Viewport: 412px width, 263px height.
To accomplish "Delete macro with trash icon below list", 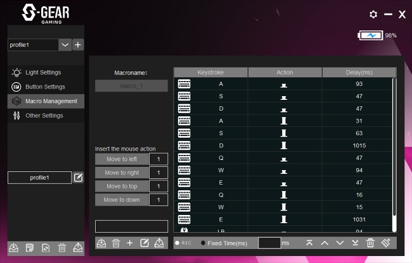I will (x=116, y=243).
